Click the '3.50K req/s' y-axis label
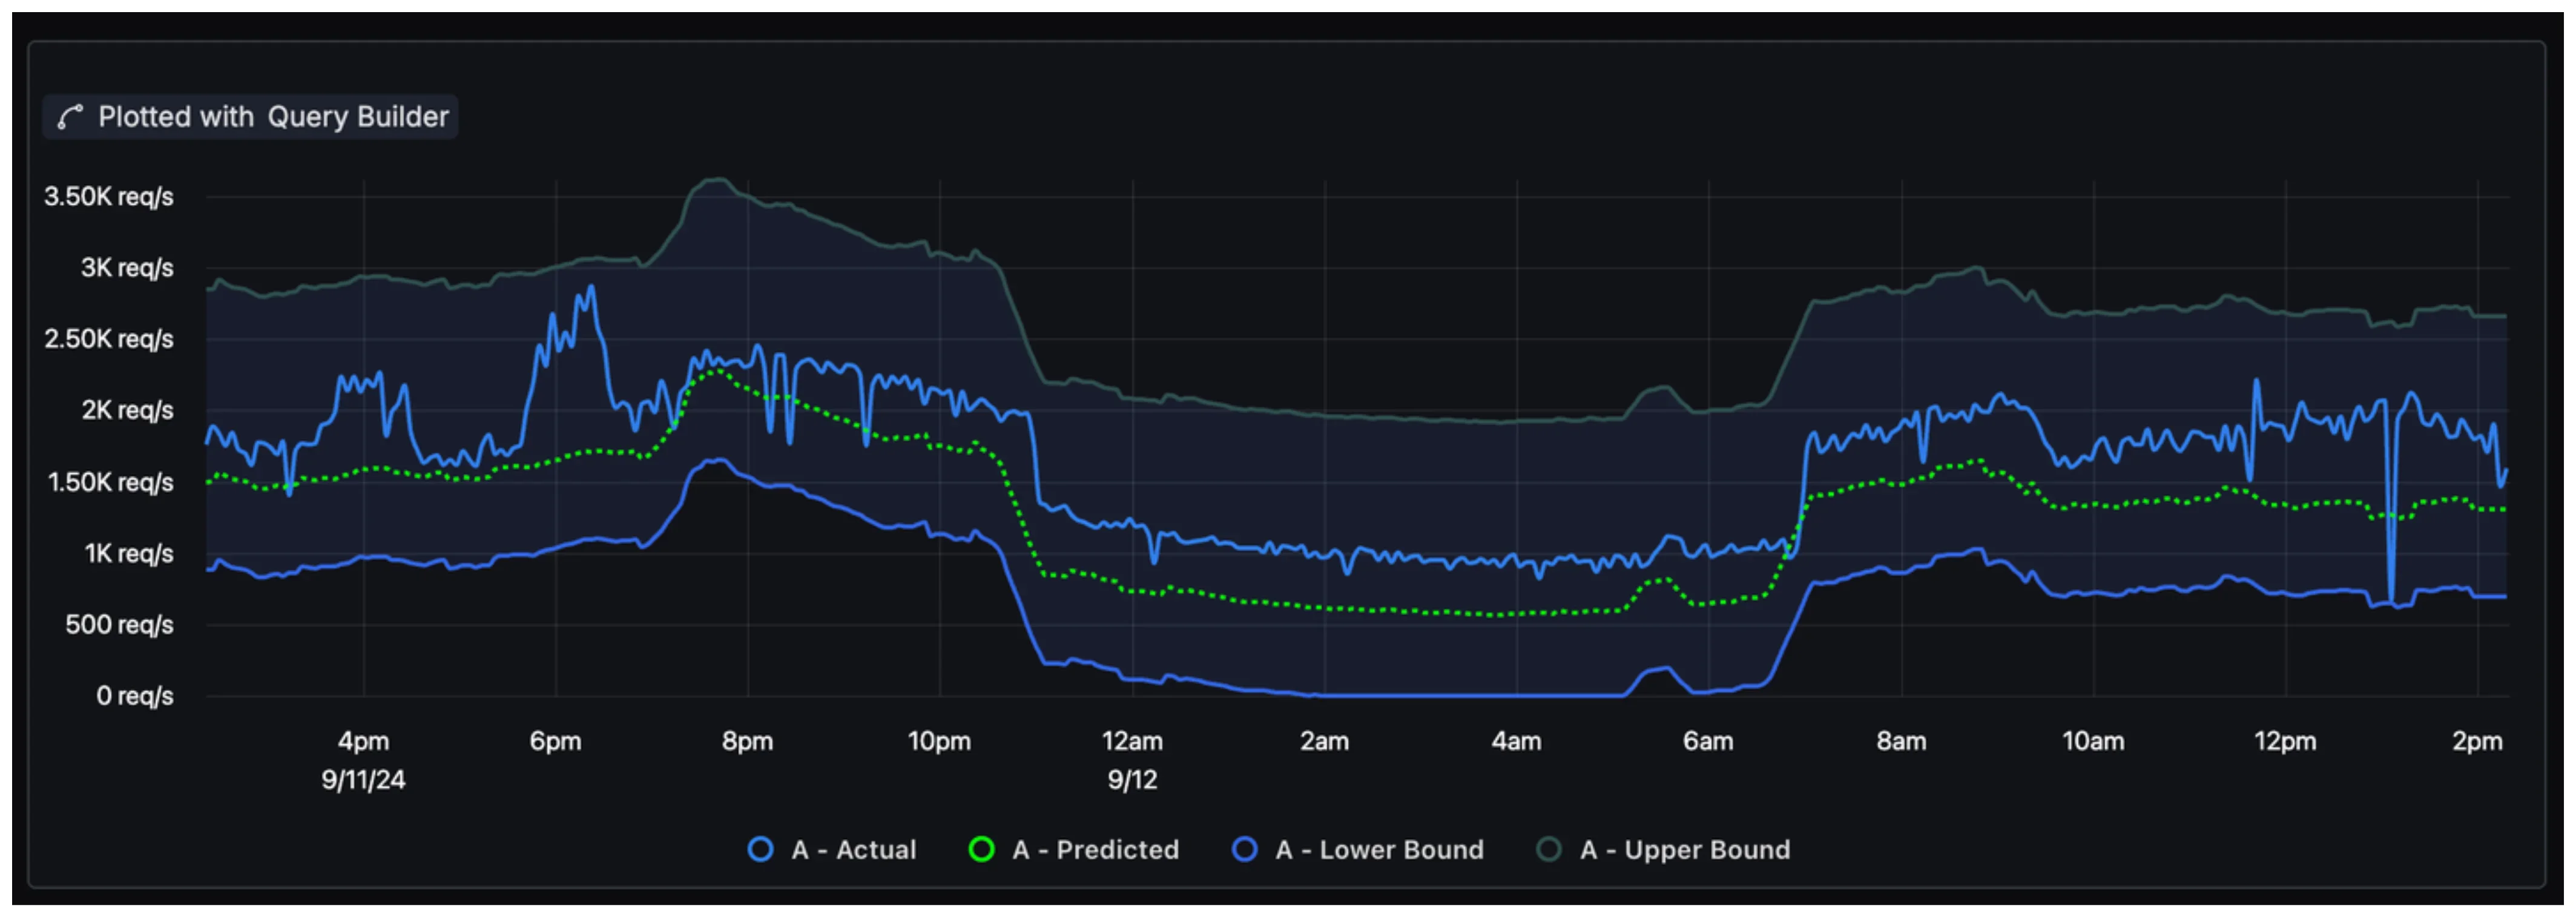The image size is (2576, 917). (109, 196)
